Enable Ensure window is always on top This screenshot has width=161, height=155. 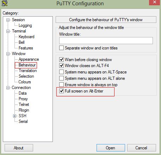[61, 85]
